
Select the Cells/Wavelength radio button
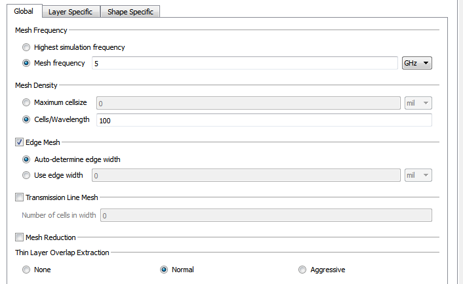point(26,119)
